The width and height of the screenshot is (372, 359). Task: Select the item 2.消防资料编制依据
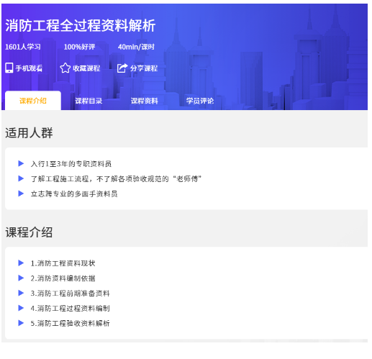63,278
